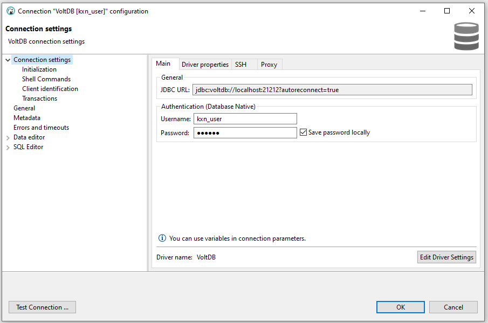This screenshot has height=323, width=488.
Task: Click into the Password field
Action: (x=245, y=132)
